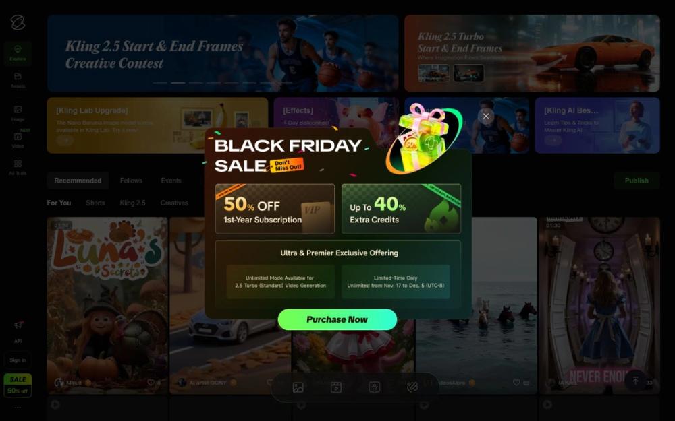Open All Tools grid icon
675x421 pixels.
[18, 168]
